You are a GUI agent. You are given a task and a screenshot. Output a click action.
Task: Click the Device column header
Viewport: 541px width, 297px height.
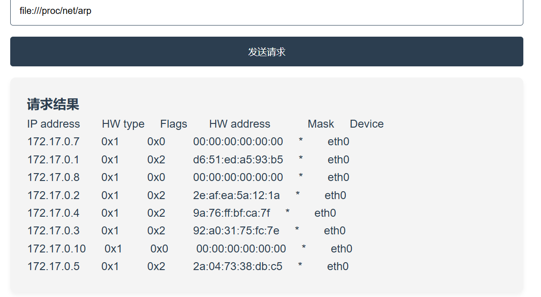pos(367,124)
